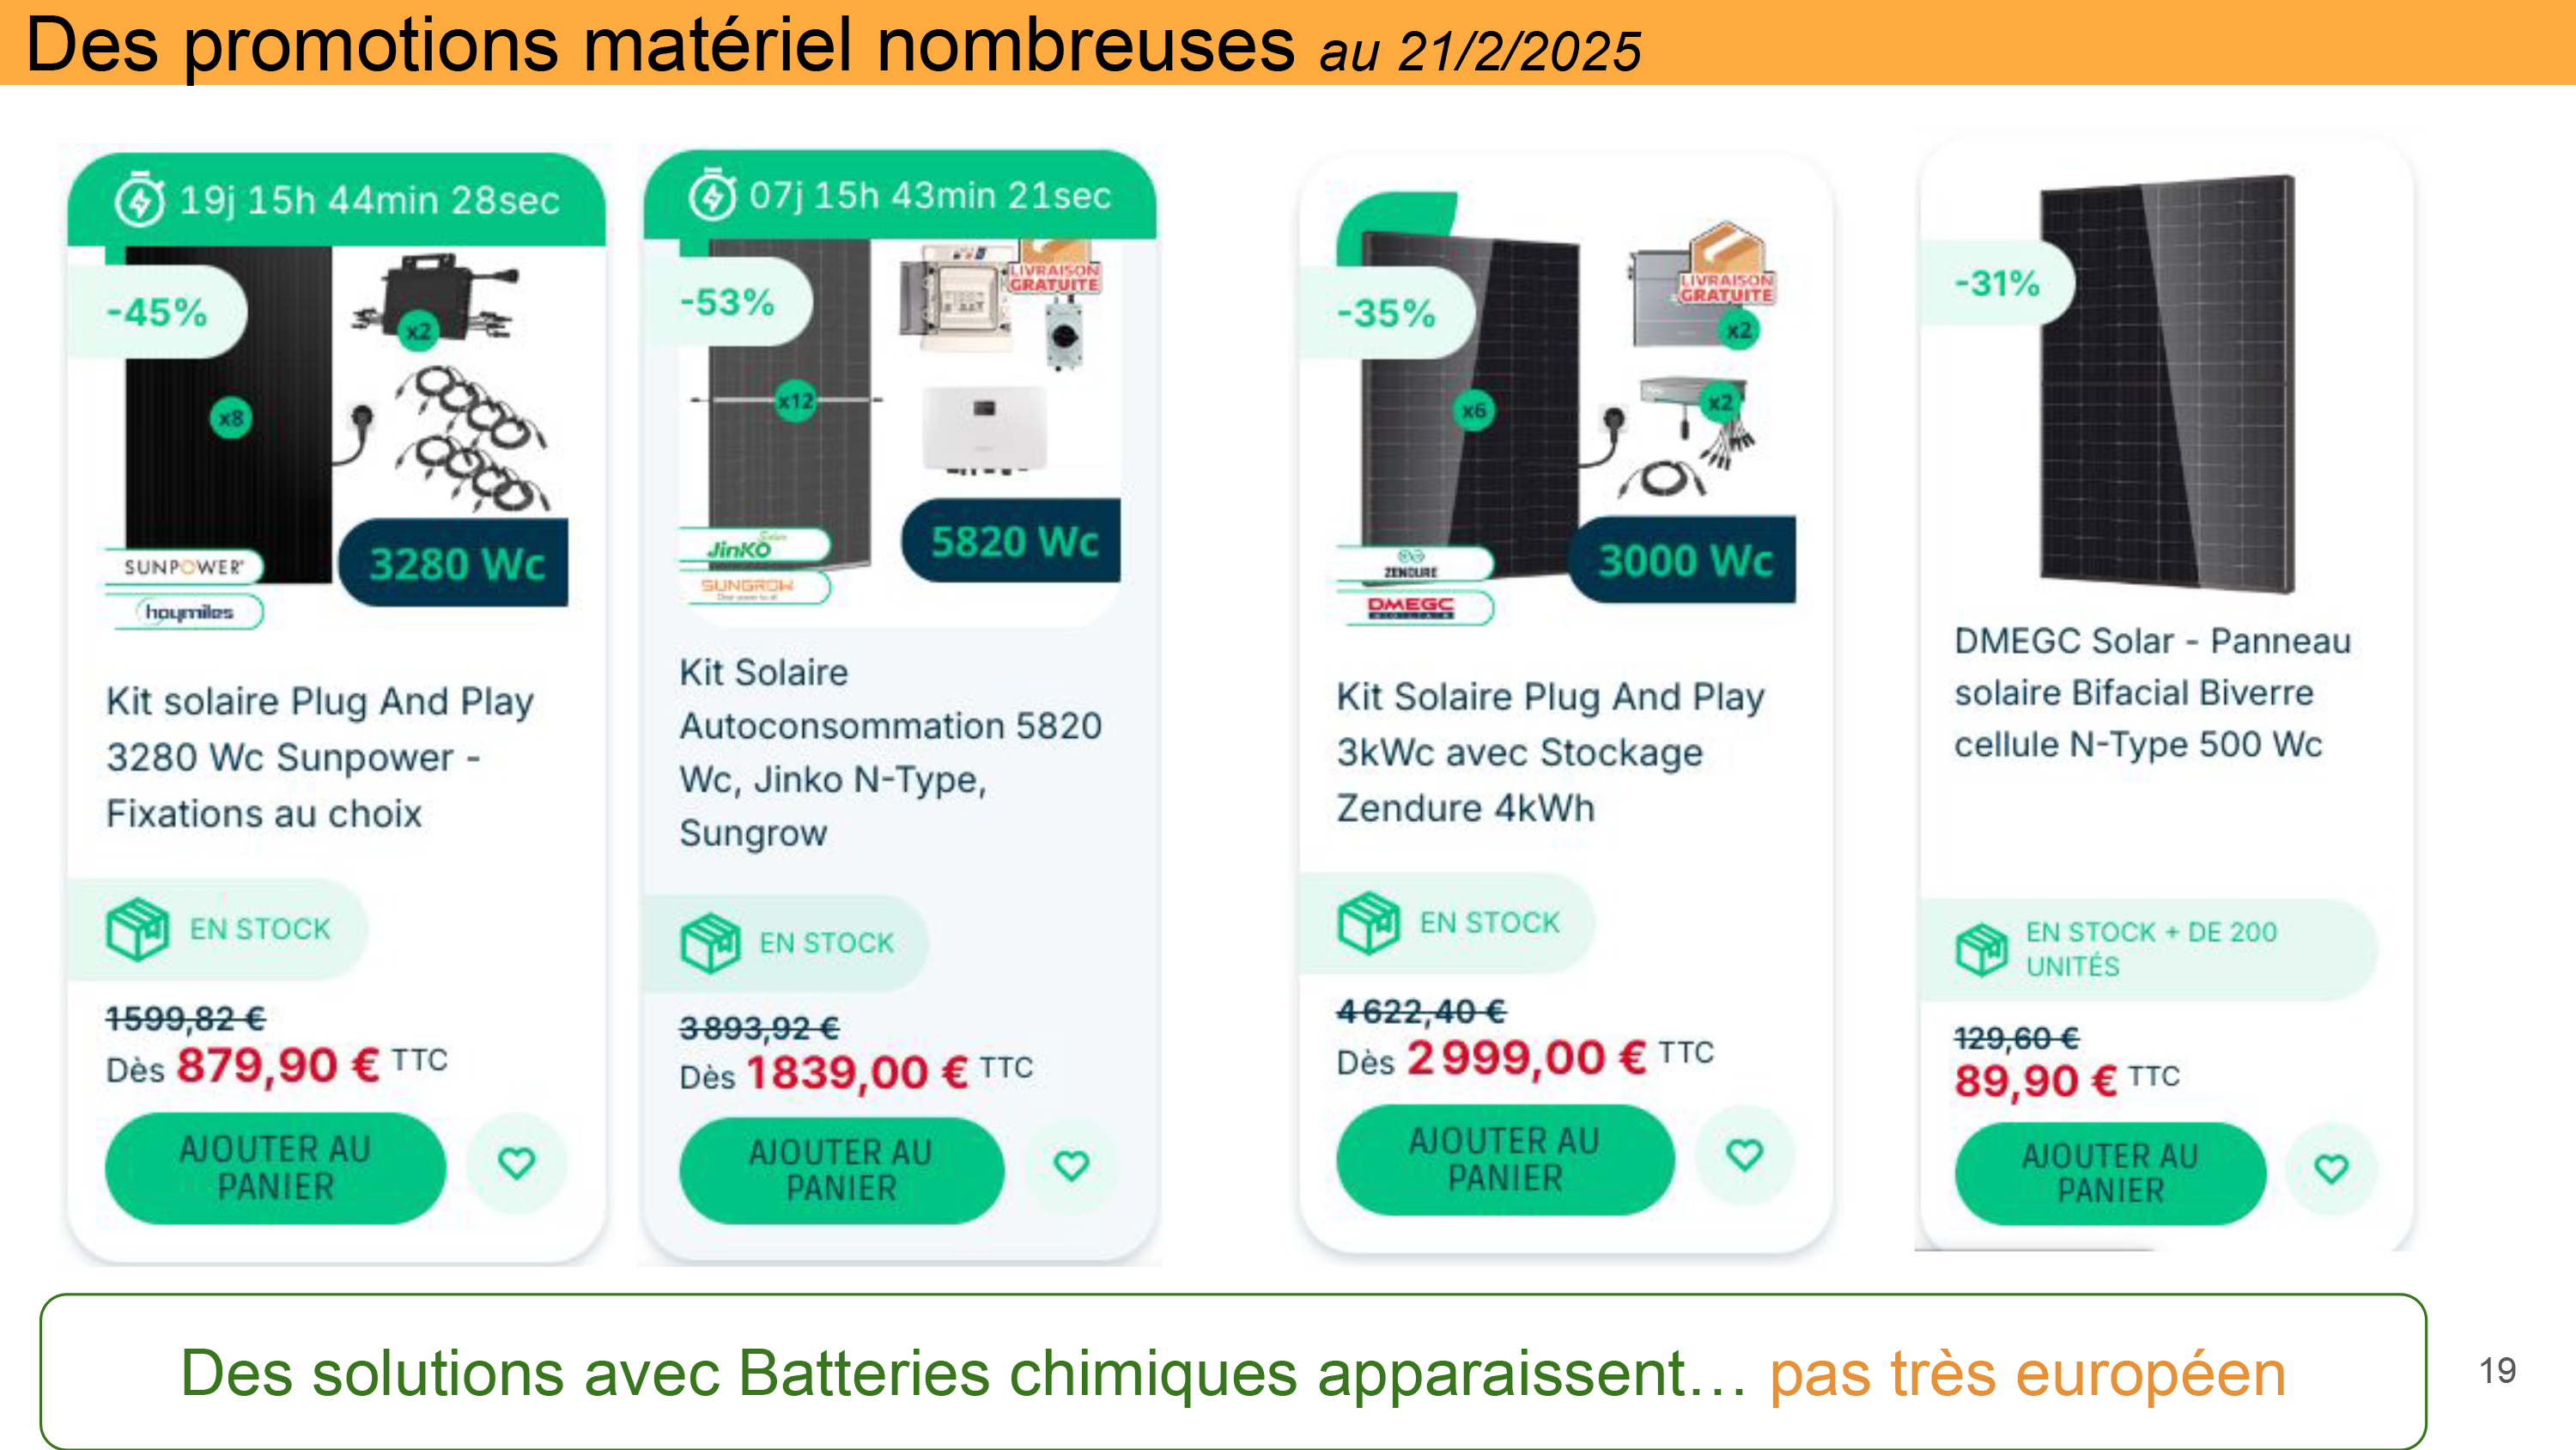Toggle the wishlist heart on Sunpower kit
Image resolution: width=2576 pixels, height=1450 pixels.
pos(517,1164)
